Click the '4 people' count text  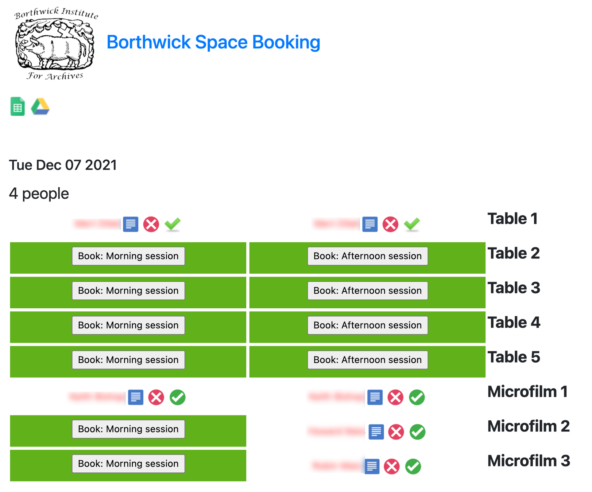tap(39, 194)
